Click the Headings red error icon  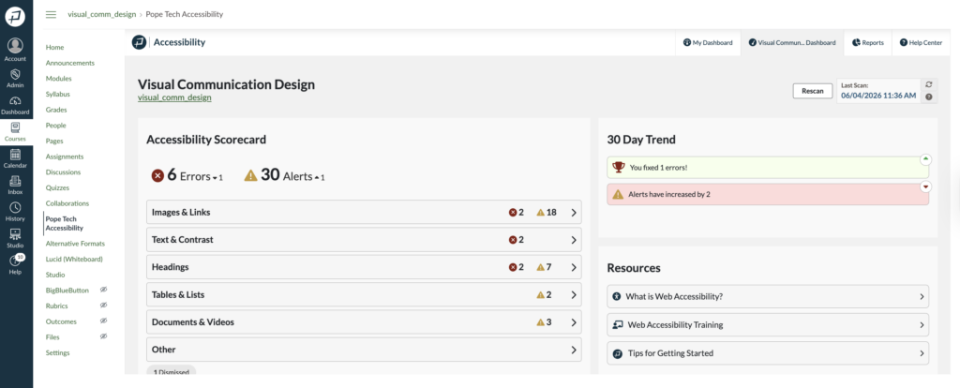[x=513, y=267]
